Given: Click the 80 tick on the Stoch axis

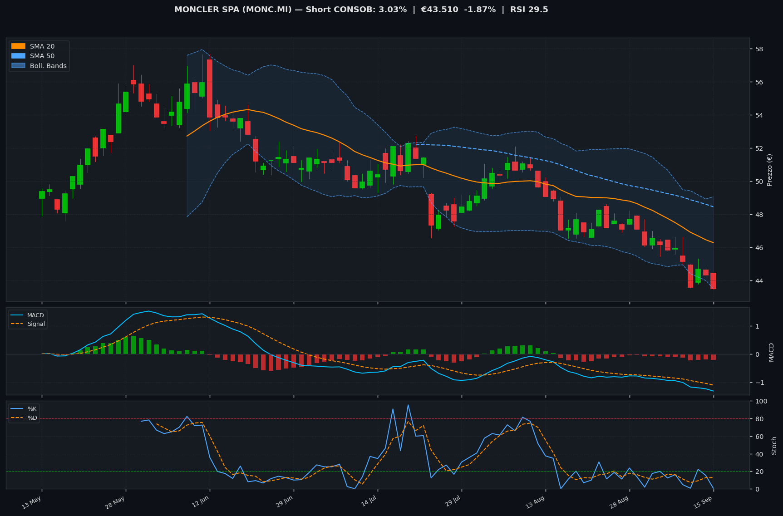Looking at the screenshot, I should [759, 419].
